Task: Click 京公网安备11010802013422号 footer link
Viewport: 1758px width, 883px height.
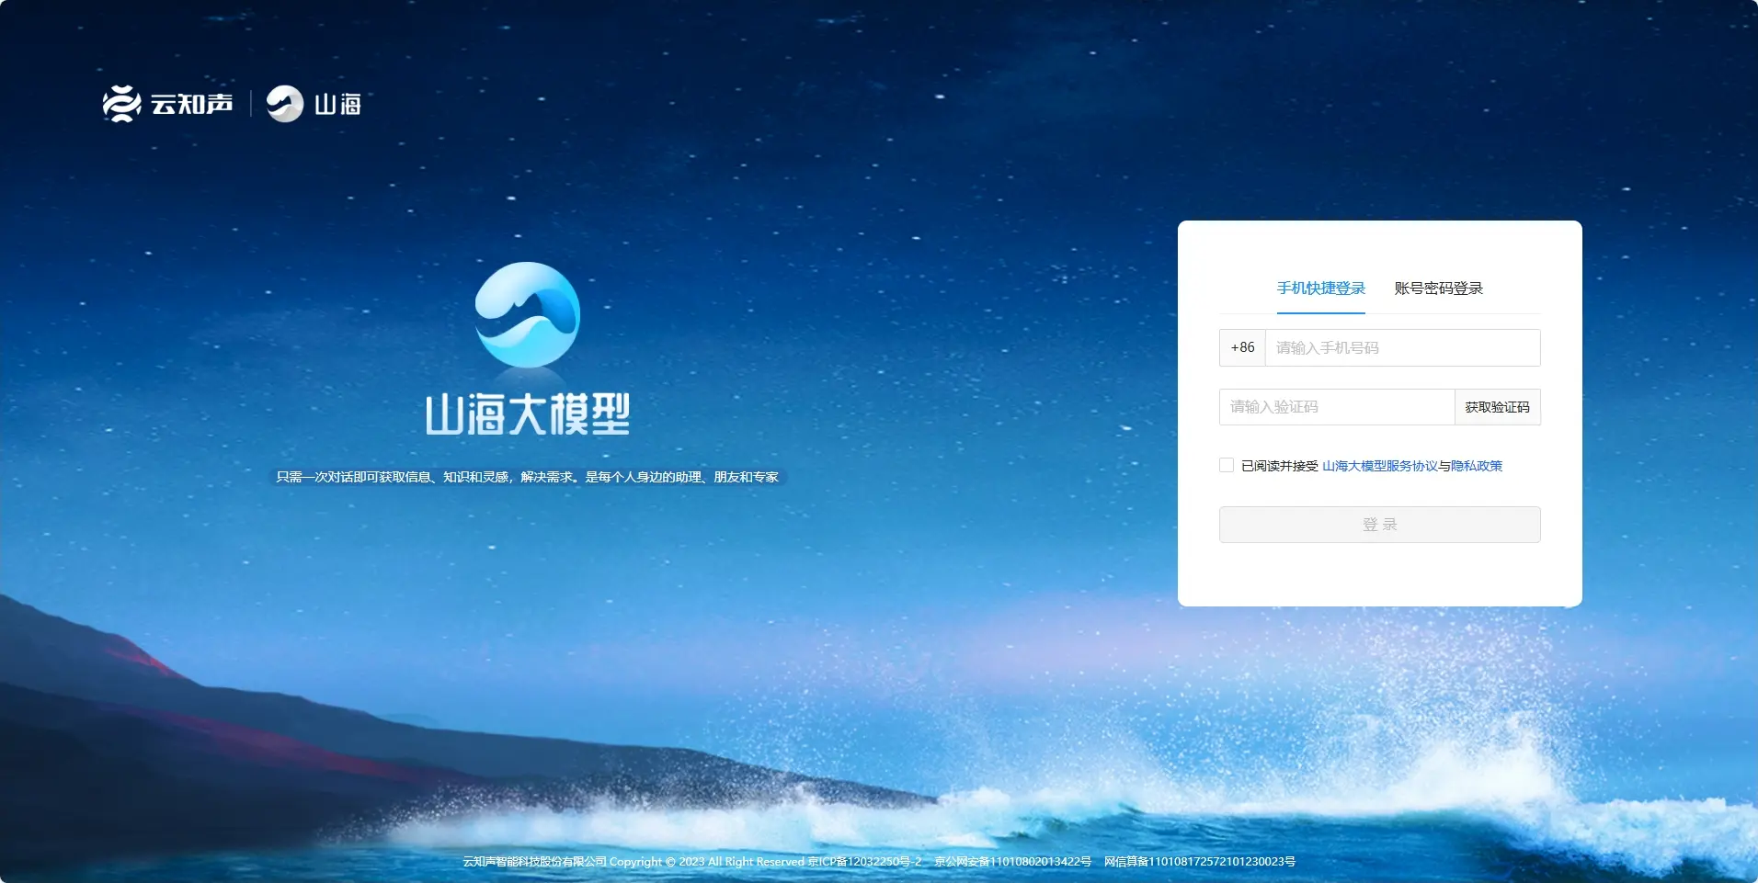Action: coord(1012,862)
